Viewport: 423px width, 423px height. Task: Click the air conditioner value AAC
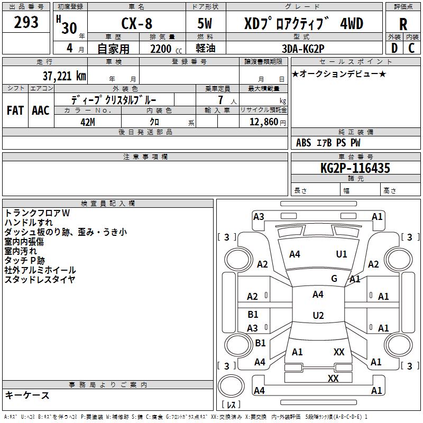(41, 111)
